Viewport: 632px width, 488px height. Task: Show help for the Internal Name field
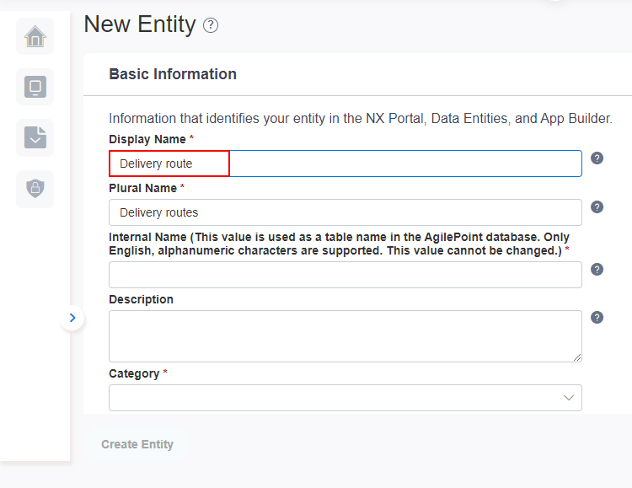(x=597, y=269)
